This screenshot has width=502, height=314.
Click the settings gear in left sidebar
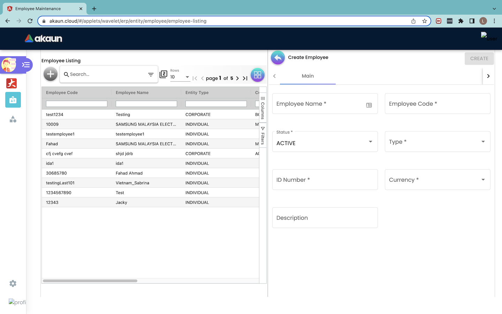[x=13, y=284]
